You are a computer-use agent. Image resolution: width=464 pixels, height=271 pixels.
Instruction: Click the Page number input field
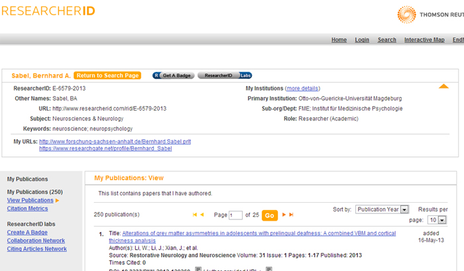tap(235, 215)
